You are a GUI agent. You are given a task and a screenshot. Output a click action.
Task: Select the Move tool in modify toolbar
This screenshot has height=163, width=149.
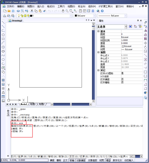coord(146,43)
